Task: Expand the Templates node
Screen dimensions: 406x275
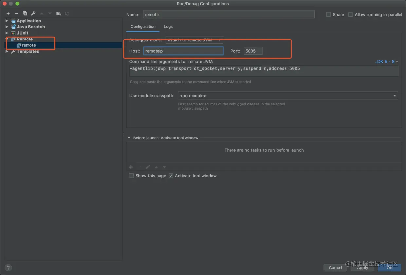Action: pyautogui.click(x=7, y=52)
